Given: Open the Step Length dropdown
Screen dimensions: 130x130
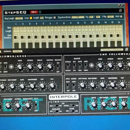Looking at the screenshot, I should [x=19, y=18].
